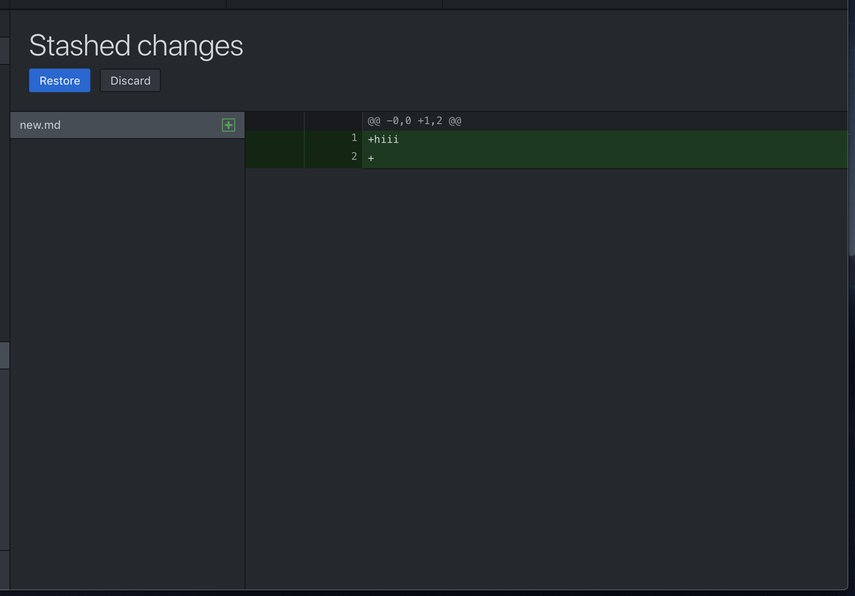The width and height of the screenshot is (855, 596).
Task: Click inside the empty diff area below the hunk
Action: coord(541,329)
